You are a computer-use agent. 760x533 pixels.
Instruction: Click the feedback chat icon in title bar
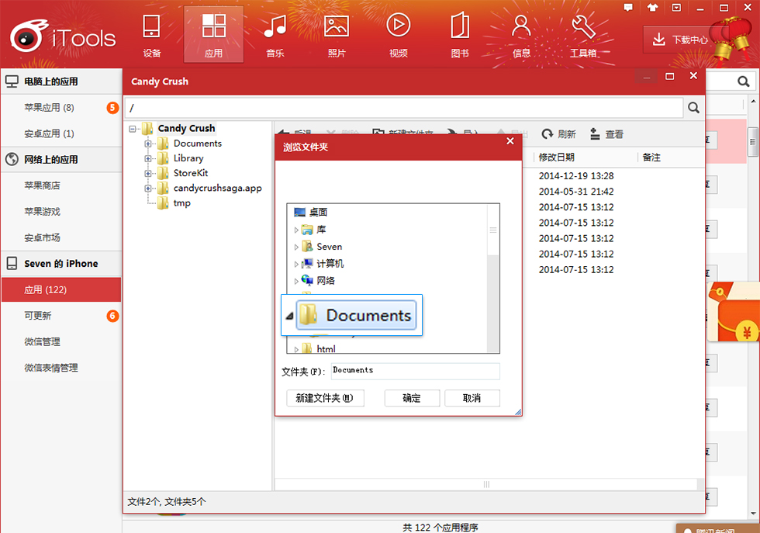pos(628,7)
